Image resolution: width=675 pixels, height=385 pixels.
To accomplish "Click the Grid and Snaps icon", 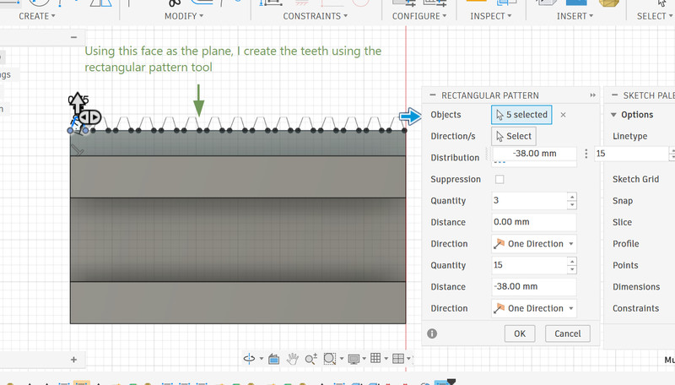I will pos(375,358).
